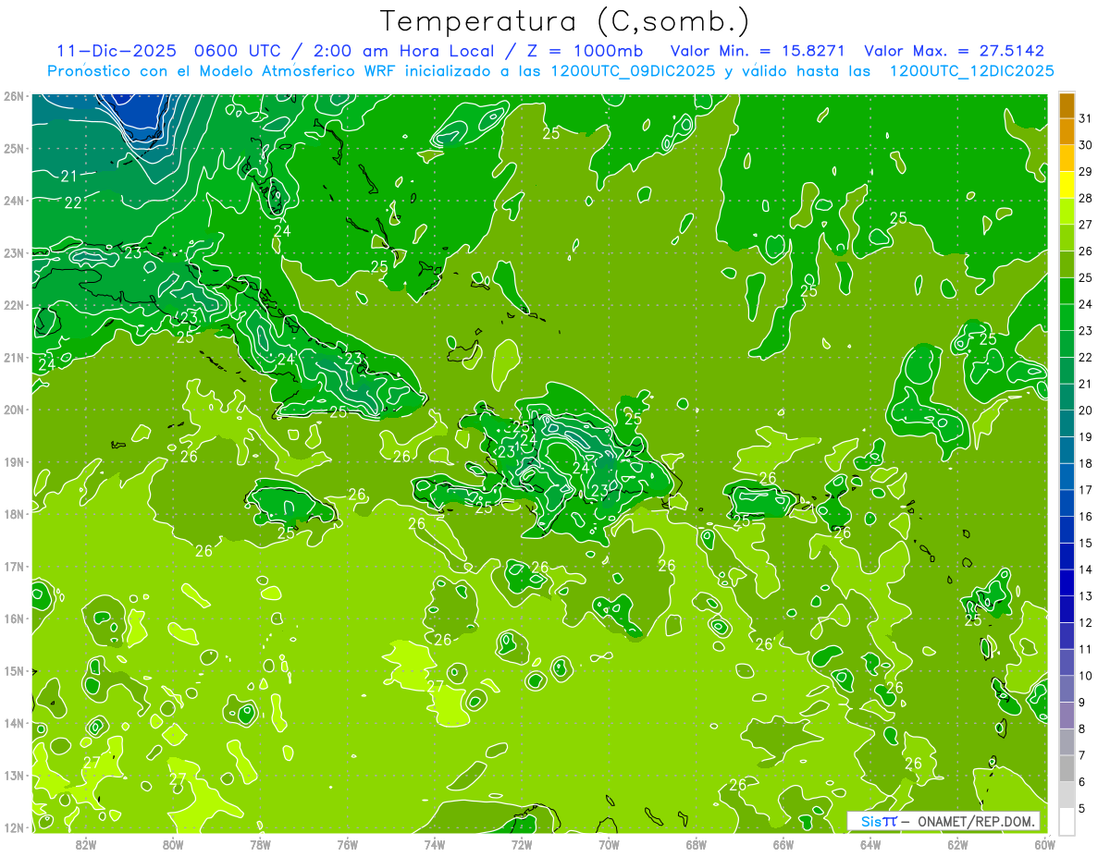
Task: Click legend value "12"
Action: pos(1086,622)
